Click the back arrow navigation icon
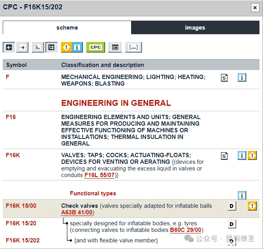 tap(9, 47)
